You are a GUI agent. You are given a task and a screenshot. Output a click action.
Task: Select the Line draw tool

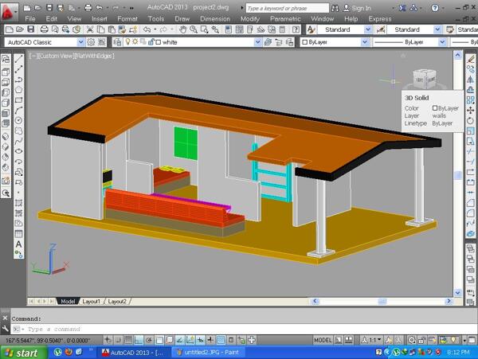coord(18,59)
